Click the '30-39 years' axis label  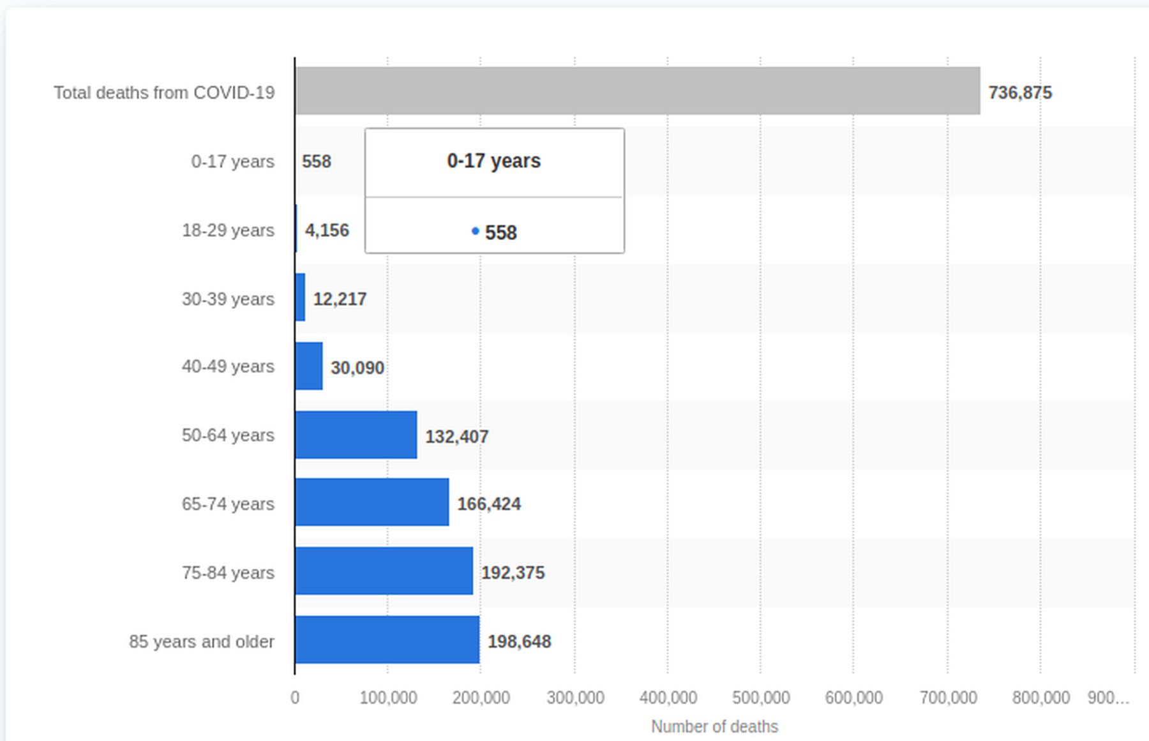pyautogui.click(x=229, y=299)
